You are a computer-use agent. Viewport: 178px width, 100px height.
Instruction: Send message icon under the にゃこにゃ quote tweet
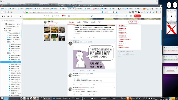pyautogui.click(x=94, y=84)
